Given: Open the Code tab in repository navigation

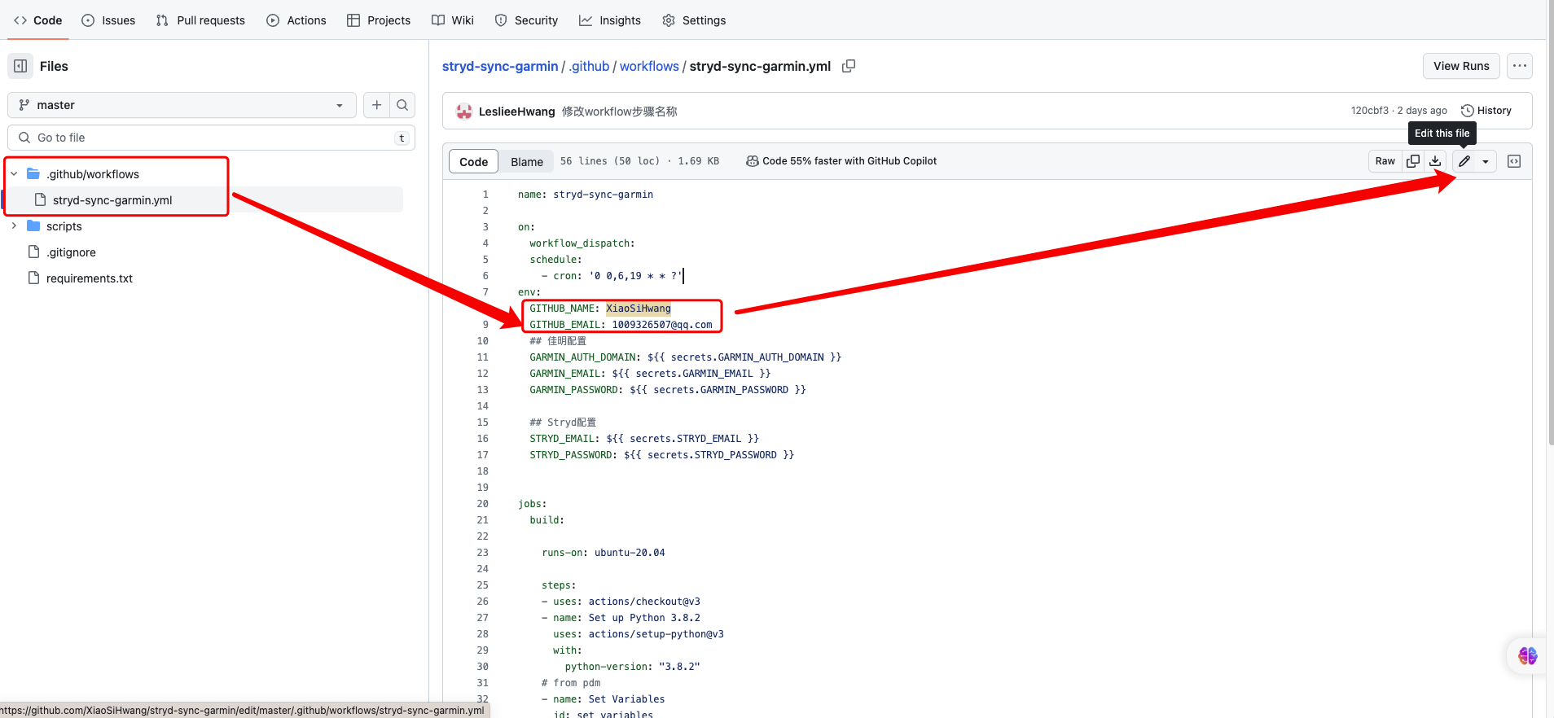Looking at the screenshot, I should [38, 20].
